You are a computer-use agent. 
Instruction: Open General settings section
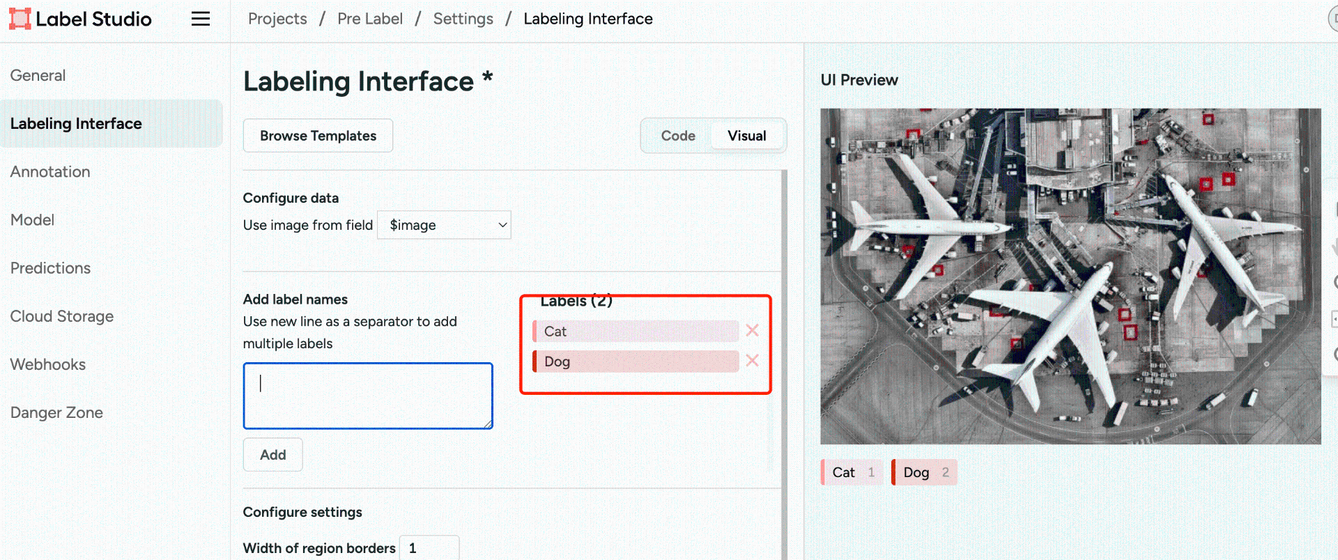(x=38, y=75)
